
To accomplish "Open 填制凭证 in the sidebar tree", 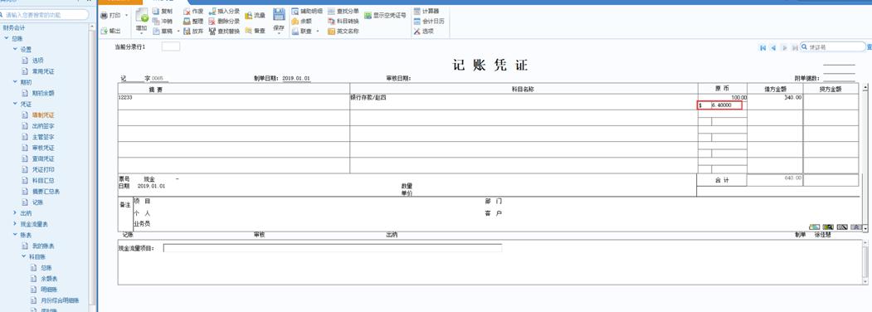I will (x=43, y=115).
